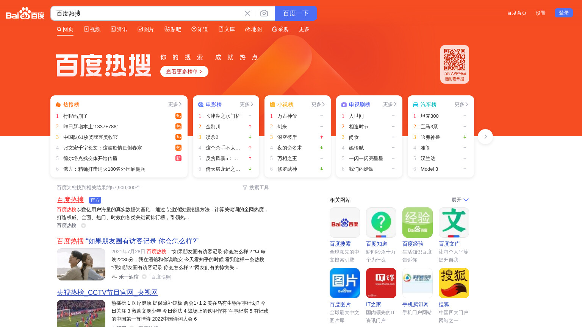
Task: Click the Baidu logo
Action: pos(25,13)
